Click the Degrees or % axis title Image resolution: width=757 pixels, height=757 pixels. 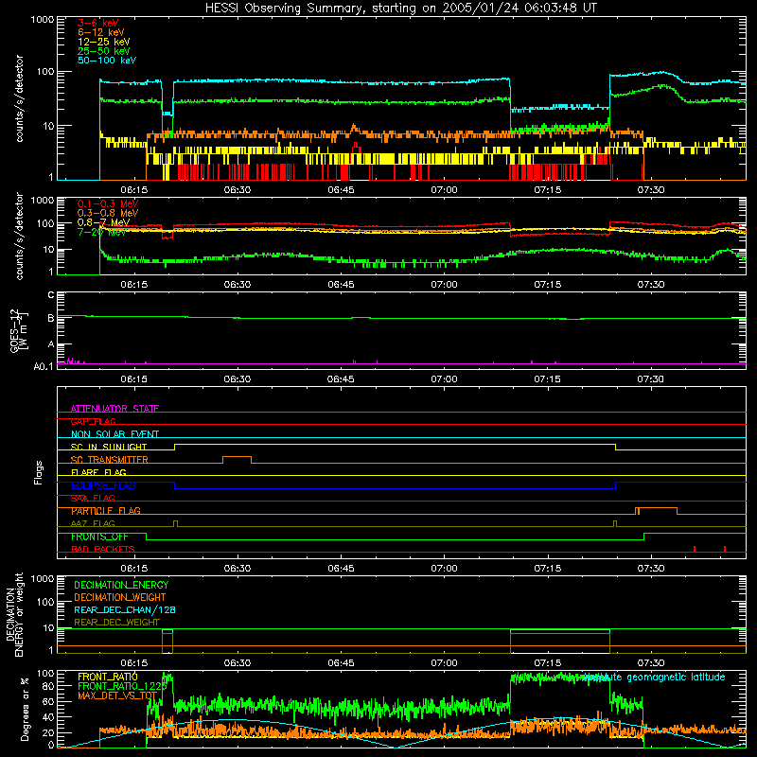25,709
